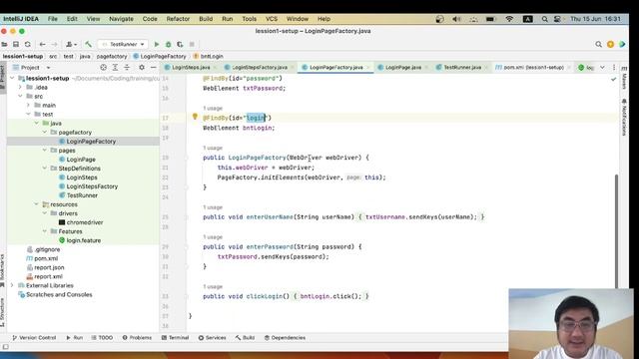This screenshot has width=639, height=359.
Task: Open the Refactor menu
Action: pyautogui.click(x=178, y=19)
